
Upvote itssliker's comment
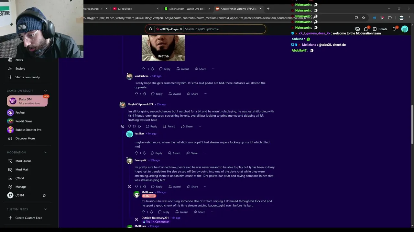click(x=136, y=153)
